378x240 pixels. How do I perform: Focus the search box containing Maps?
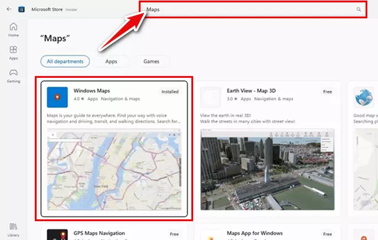click(x=253, y=9)
